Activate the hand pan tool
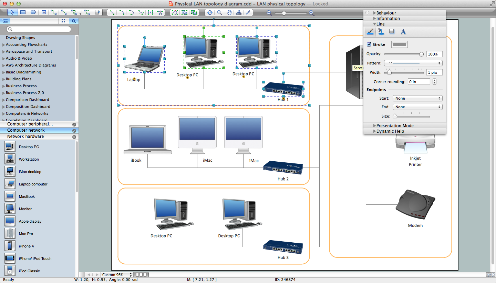The width and height of the screenshot is (496, 283). pos(229,12)
